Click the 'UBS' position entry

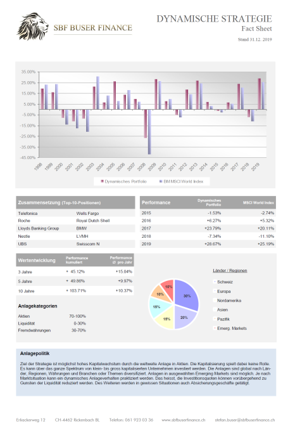(22, 244)
